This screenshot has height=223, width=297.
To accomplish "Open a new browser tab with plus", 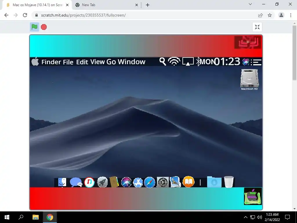I will coord(148,5).
